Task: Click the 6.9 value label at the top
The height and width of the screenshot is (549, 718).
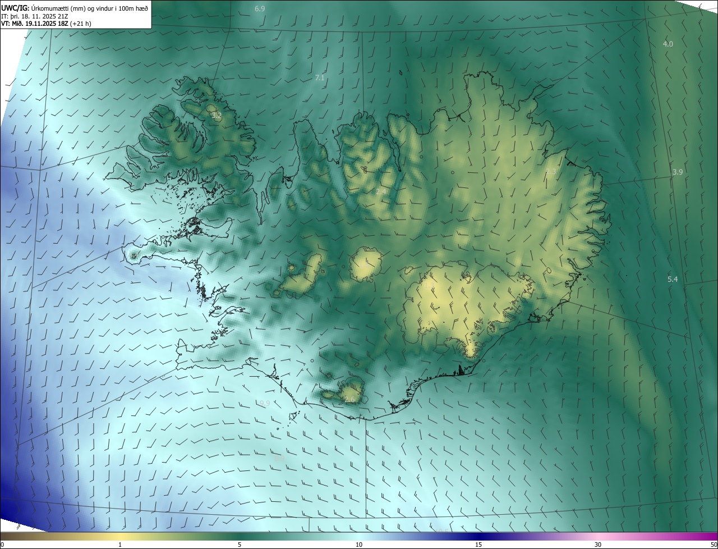Action: point(260,8)
